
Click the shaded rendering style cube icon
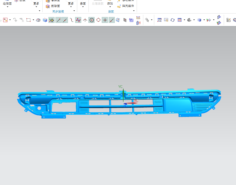click(x=199, y=20)
